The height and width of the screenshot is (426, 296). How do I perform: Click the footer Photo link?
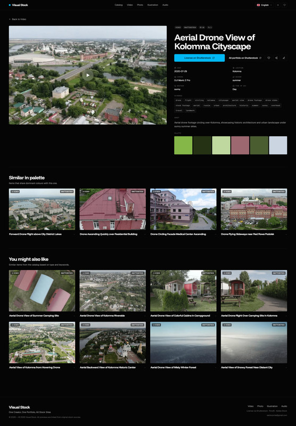pyautogui.click(x=260, y=406)
